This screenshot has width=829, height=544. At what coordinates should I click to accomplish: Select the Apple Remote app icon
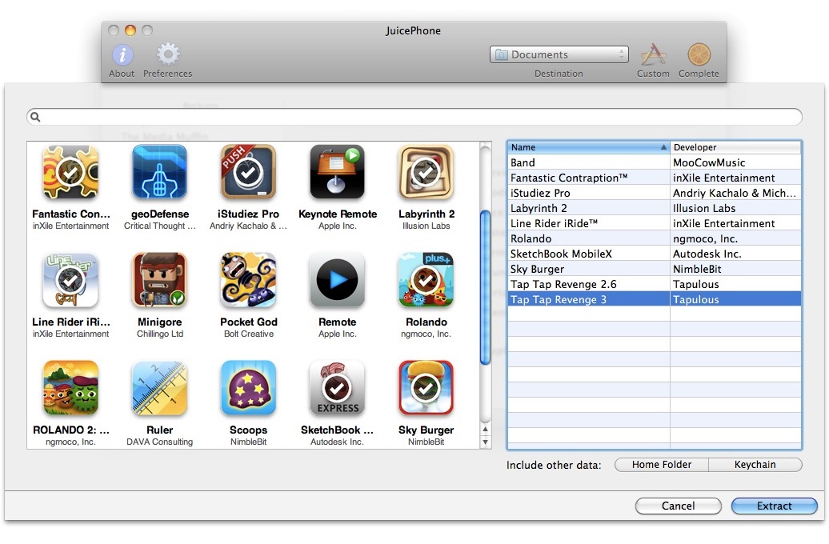click(x=338, y=280)
